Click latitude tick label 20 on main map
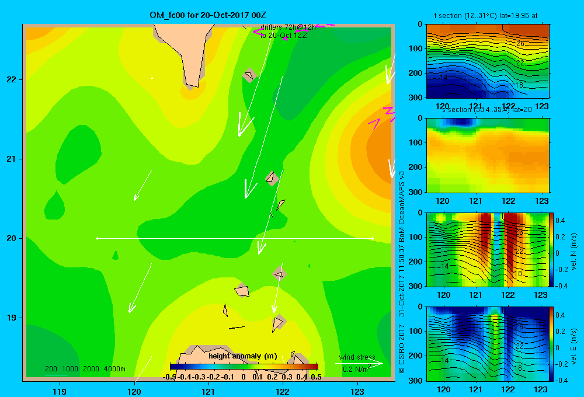The image size is (584, 397). click(x=12, y=238)
